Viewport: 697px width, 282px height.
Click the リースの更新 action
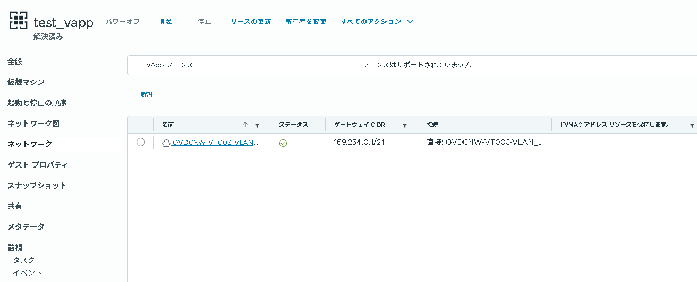(x=251, y=22)
